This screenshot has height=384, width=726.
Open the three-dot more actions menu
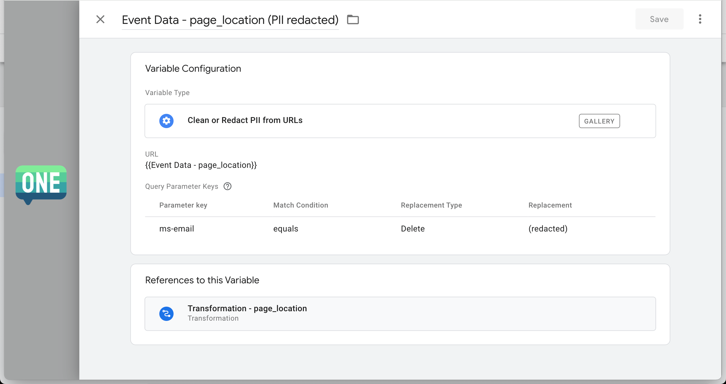[x=700, y=19]
